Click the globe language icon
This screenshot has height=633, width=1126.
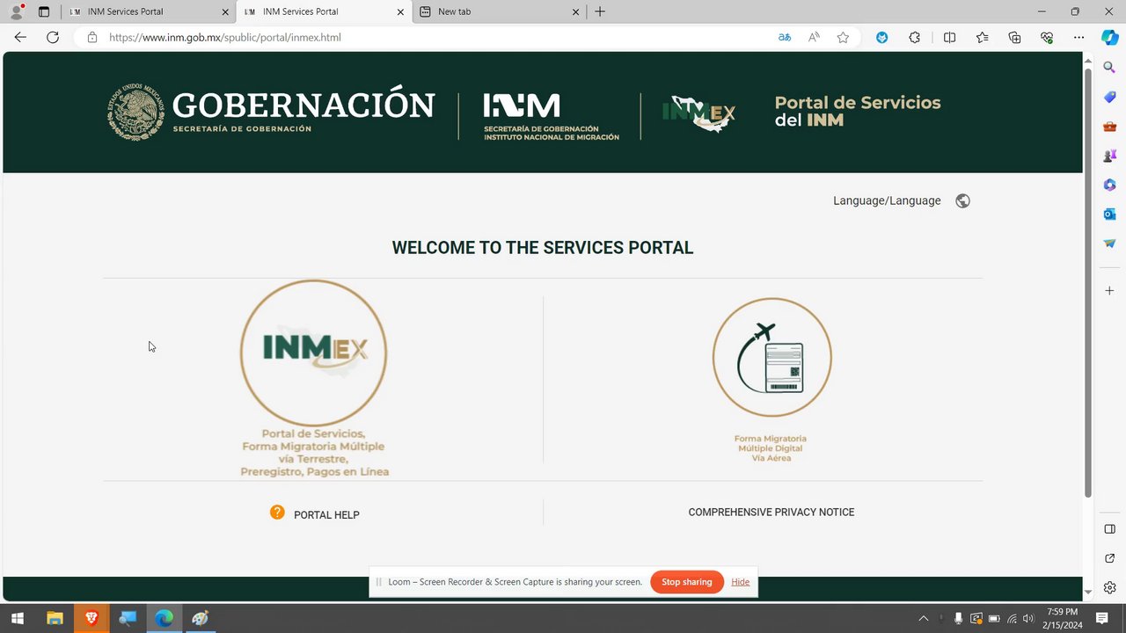pos(962,200)
